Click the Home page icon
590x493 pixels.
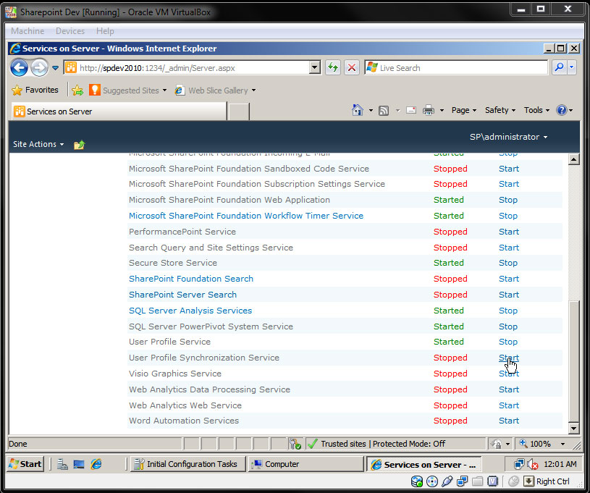pos(358,110)
